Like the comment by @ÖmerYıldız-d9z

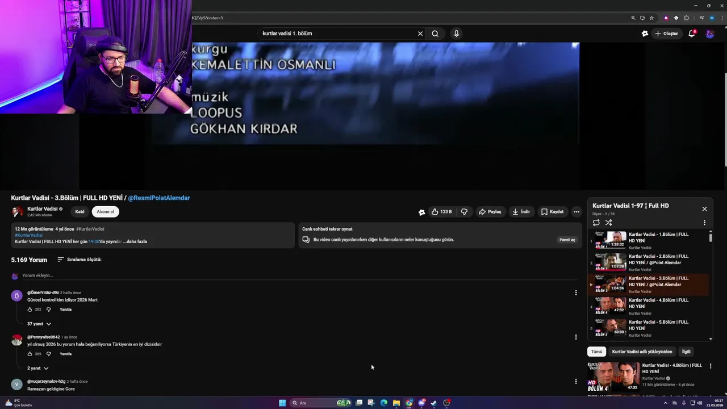click(x=30, y=310)
